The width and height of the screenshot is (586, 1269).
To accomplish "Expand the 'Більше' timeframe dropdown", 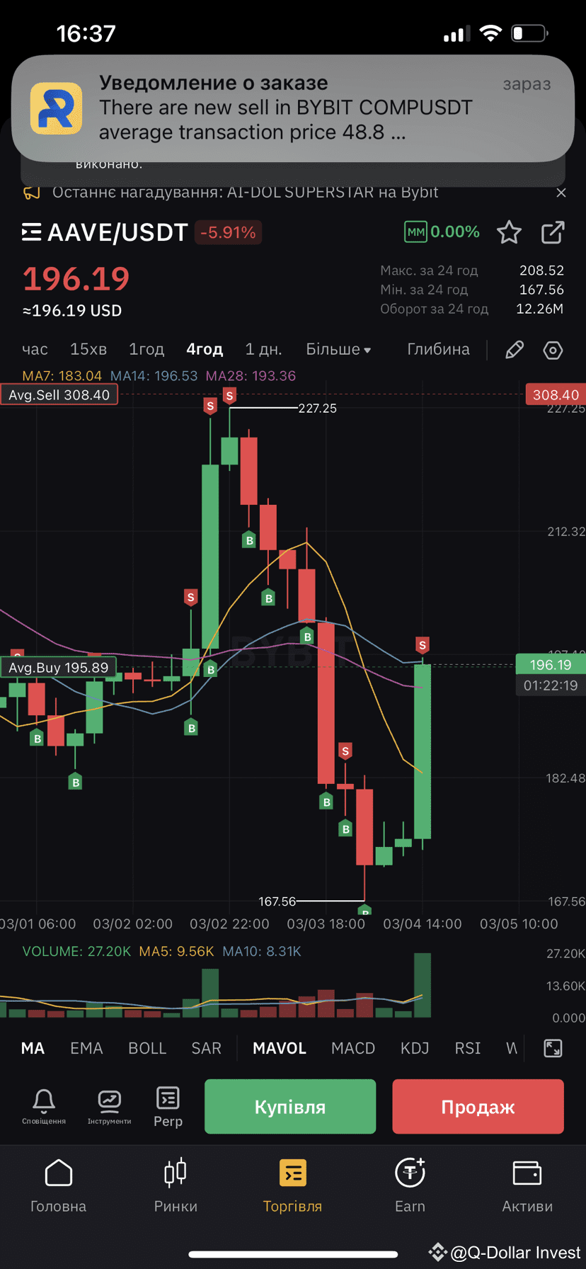I will point(338,349).
